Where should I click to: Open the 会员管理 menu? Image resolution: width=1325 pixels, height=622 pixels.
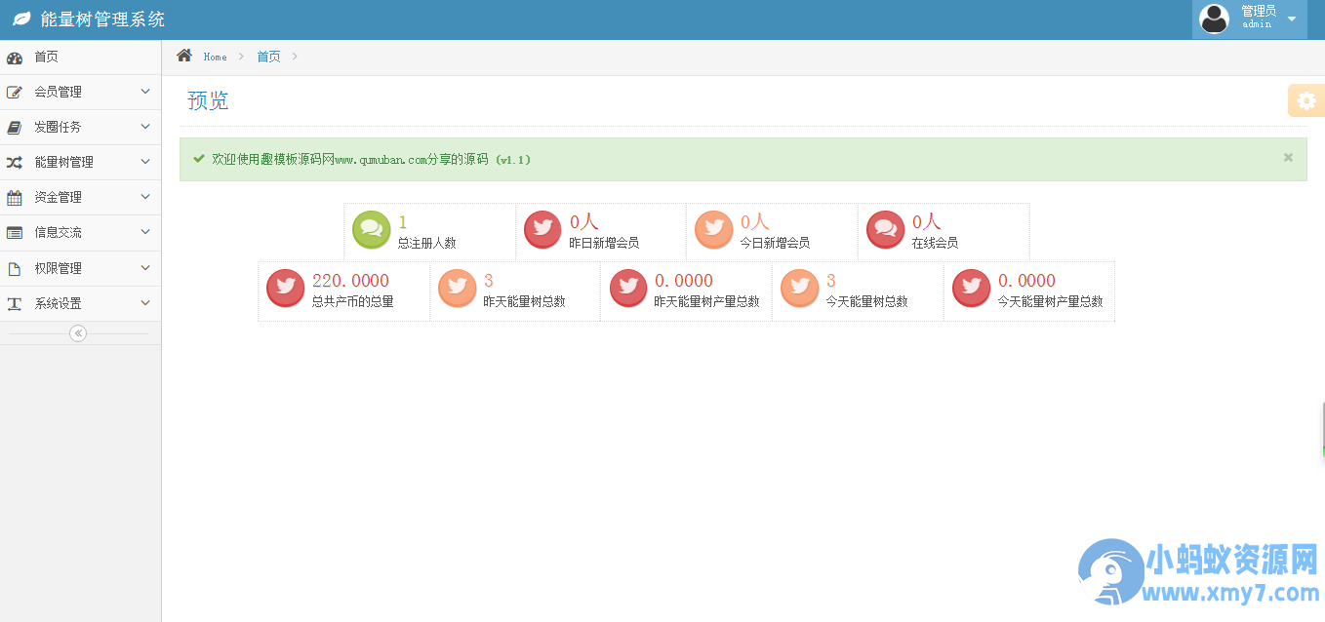tap(80, 93)
